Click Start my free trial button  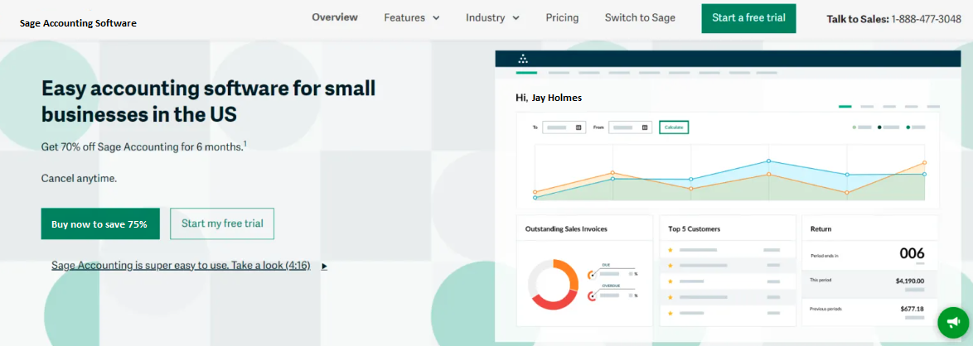(222, 223)
